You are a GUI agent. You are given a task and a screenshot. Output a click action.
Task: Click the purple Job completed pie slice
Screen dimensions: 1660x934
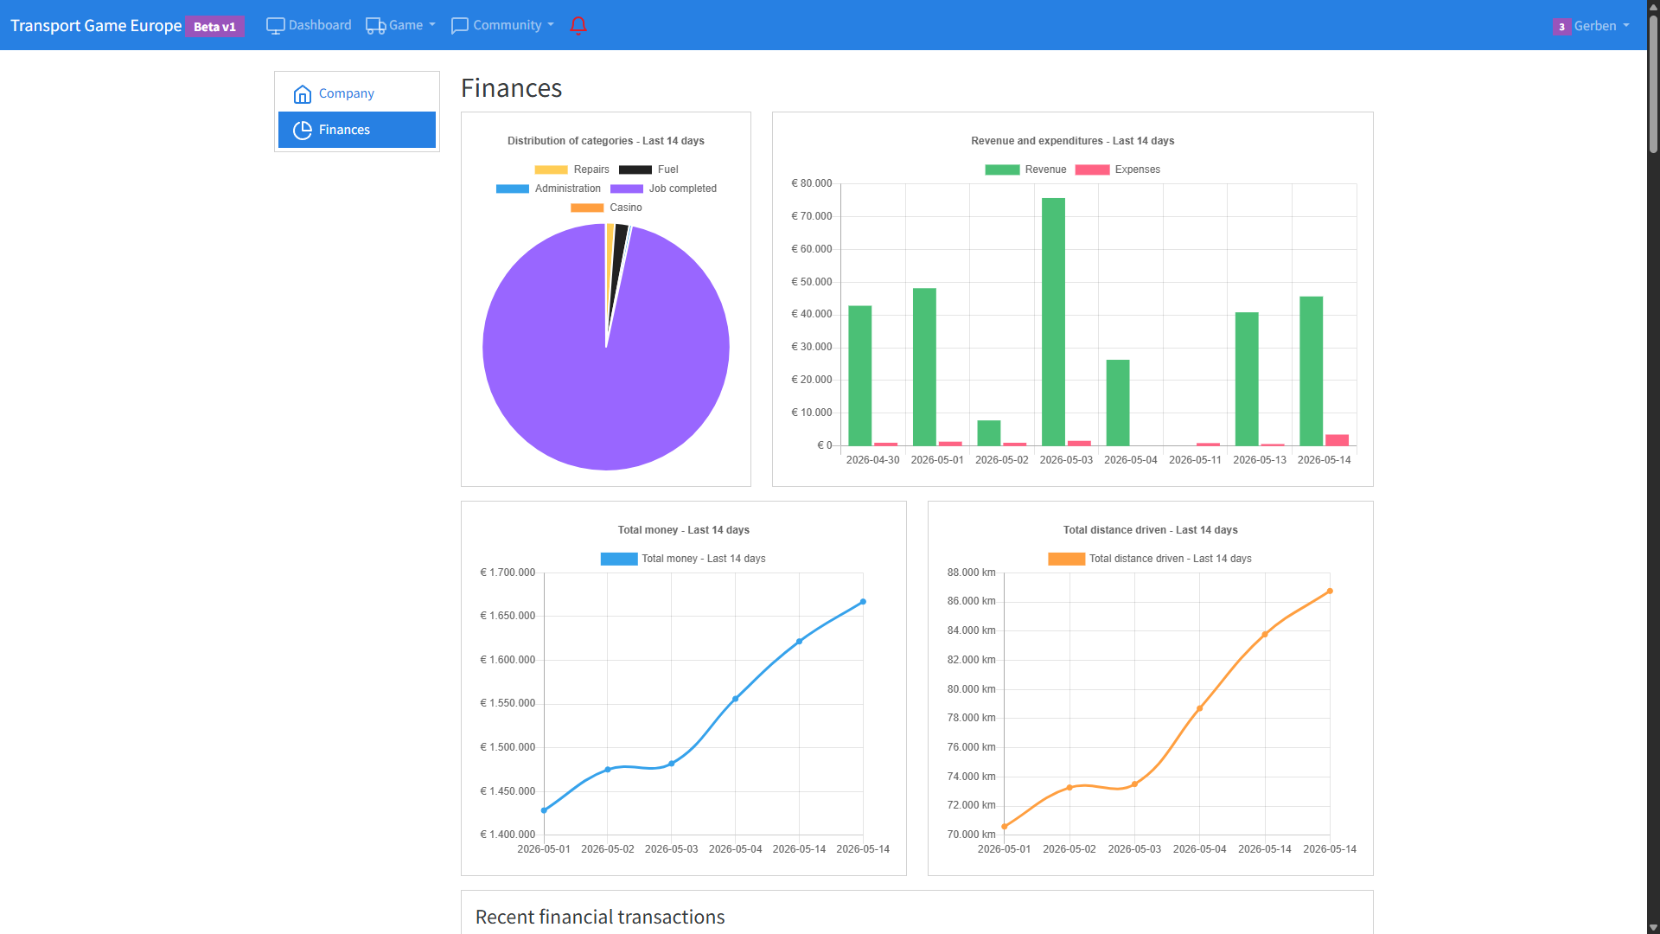point(605,389)
